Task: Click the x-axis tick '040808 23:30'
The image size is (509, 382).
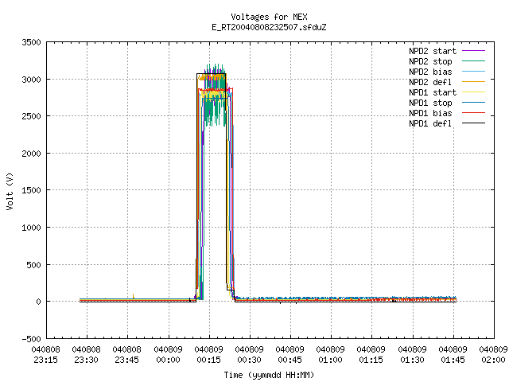Action: (87, 355)
